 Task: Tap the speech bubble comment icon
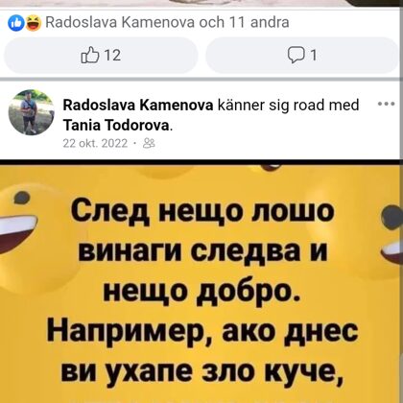click(295, 56)
